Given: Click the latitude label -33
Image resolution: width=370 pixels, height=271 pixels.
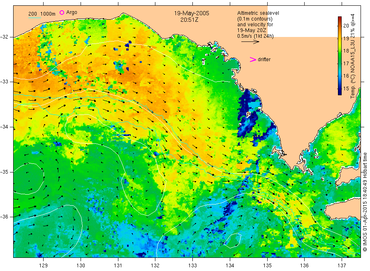Looking at the screenshot, I should point(4,82).
